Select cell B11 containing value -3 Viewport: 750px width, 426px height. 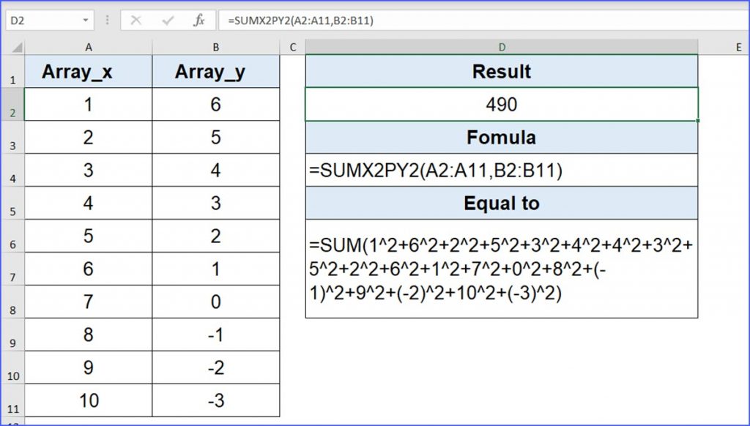pyautogui.click(x=215, y=400)
